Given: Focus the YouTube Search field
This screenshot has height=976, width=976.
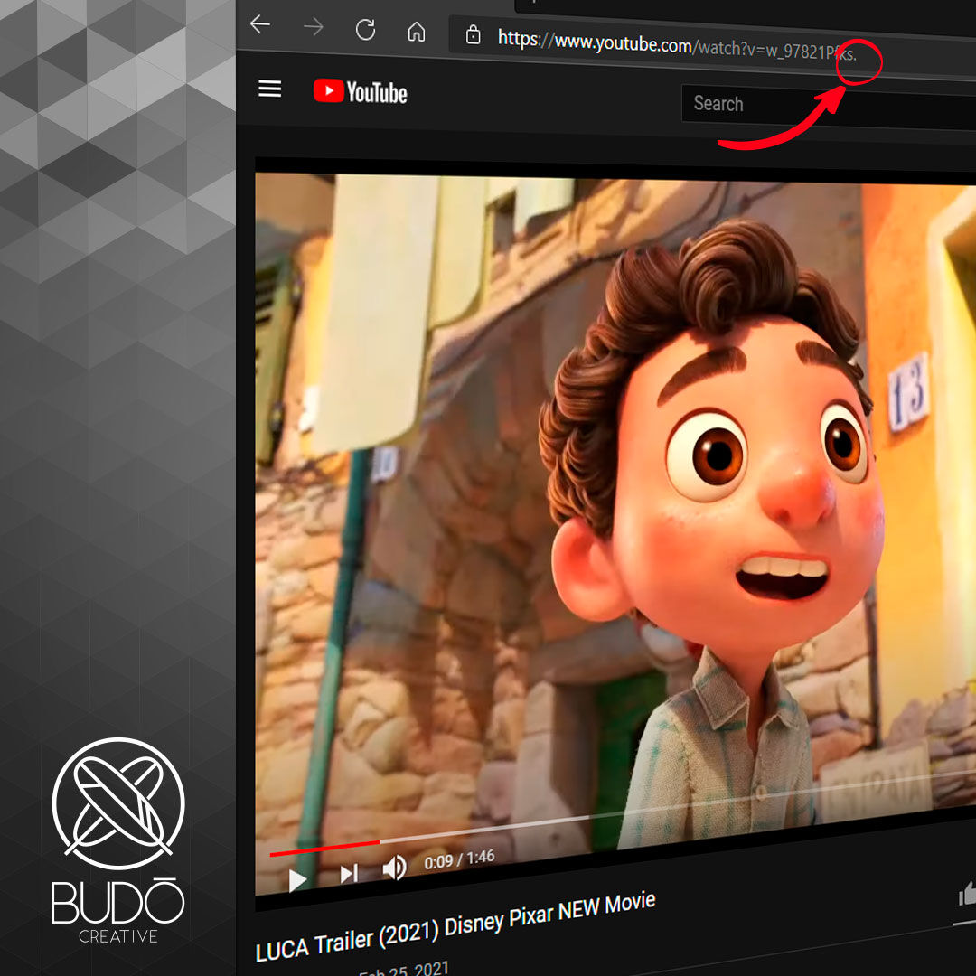Looking at the screenshot, I should [829, 107].
